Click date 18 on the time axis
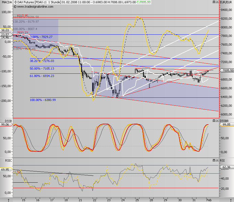 66,200
